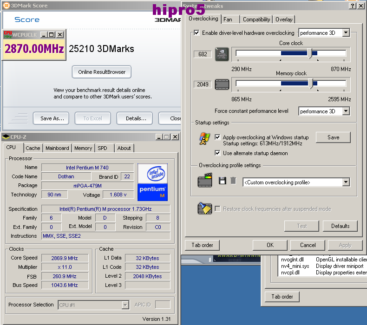Click the restore clocks broom icon
Image resolution: width=367 pixels, height=325 pixels.
point(204,208)
